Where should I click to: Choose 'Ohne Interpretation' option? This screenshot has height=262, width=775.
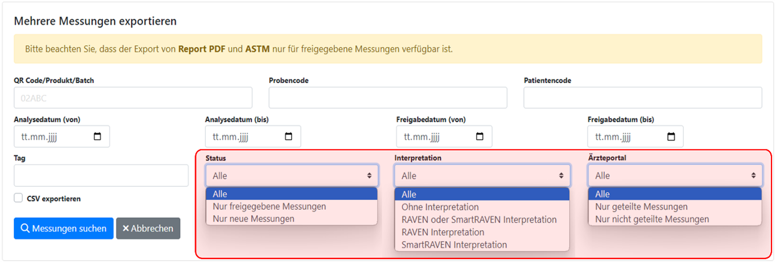click(x=440, y=207)
